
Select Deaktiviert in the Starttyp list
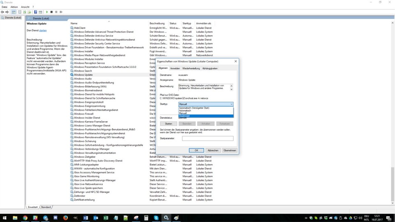tap(184, 116)
